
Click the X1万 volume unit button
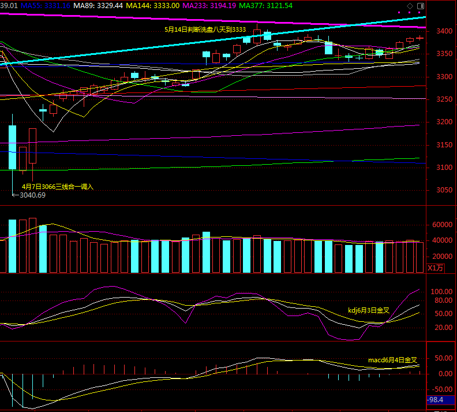[x=435, y=268]
